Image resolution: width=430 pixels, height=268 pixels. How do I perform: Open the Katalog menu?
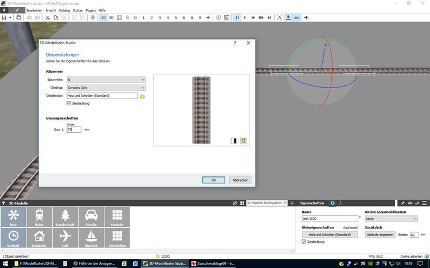(64, 10)
